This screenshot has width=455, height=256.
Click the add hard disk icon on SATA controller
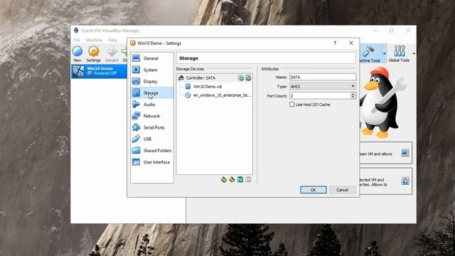pyautogui.click(x=248, y=78)
